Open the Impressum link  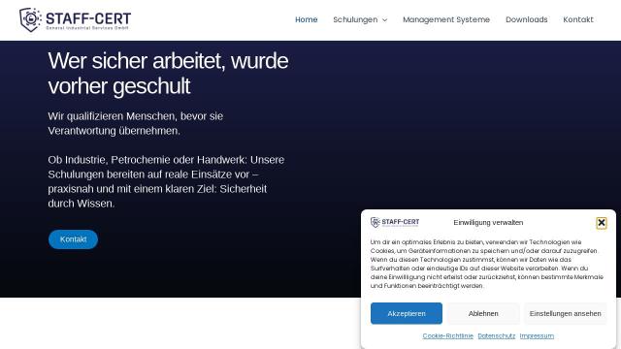click(x=537, y=336)
